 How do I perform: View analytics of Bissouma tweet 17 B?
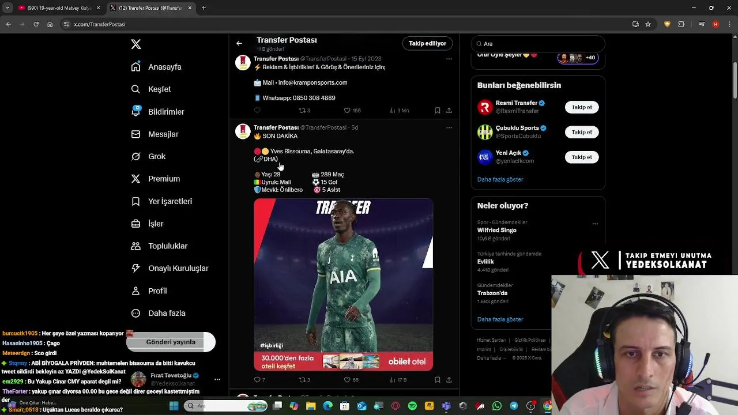[x=398, y=380]
